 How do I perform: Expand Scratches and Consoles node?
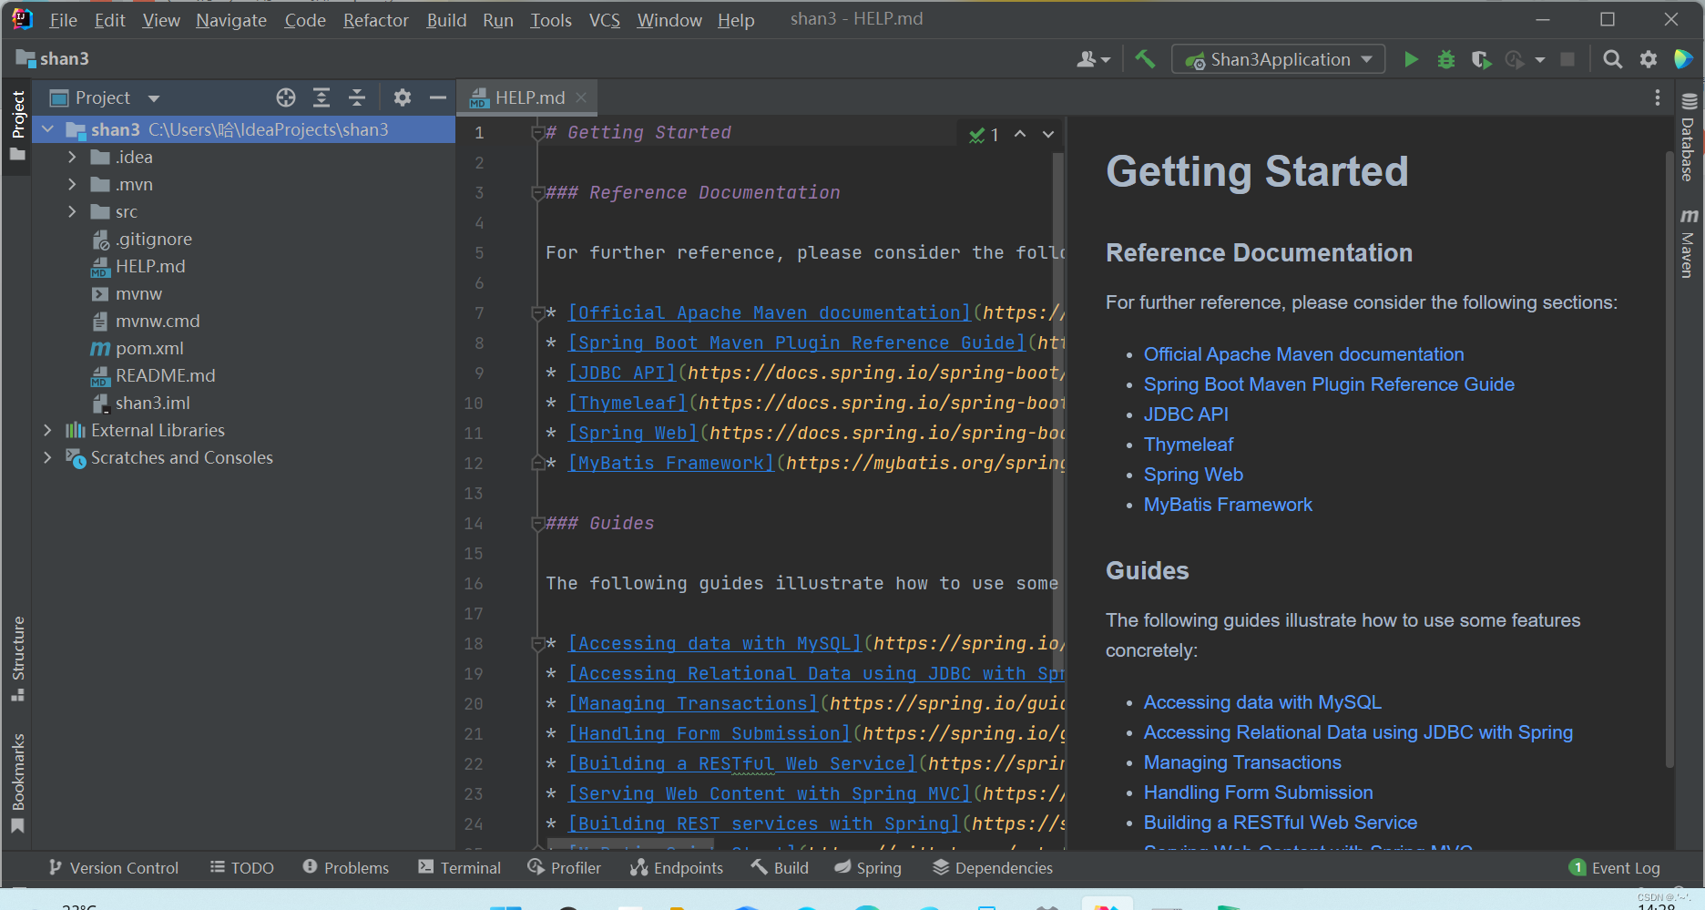(x=48, y=457)
